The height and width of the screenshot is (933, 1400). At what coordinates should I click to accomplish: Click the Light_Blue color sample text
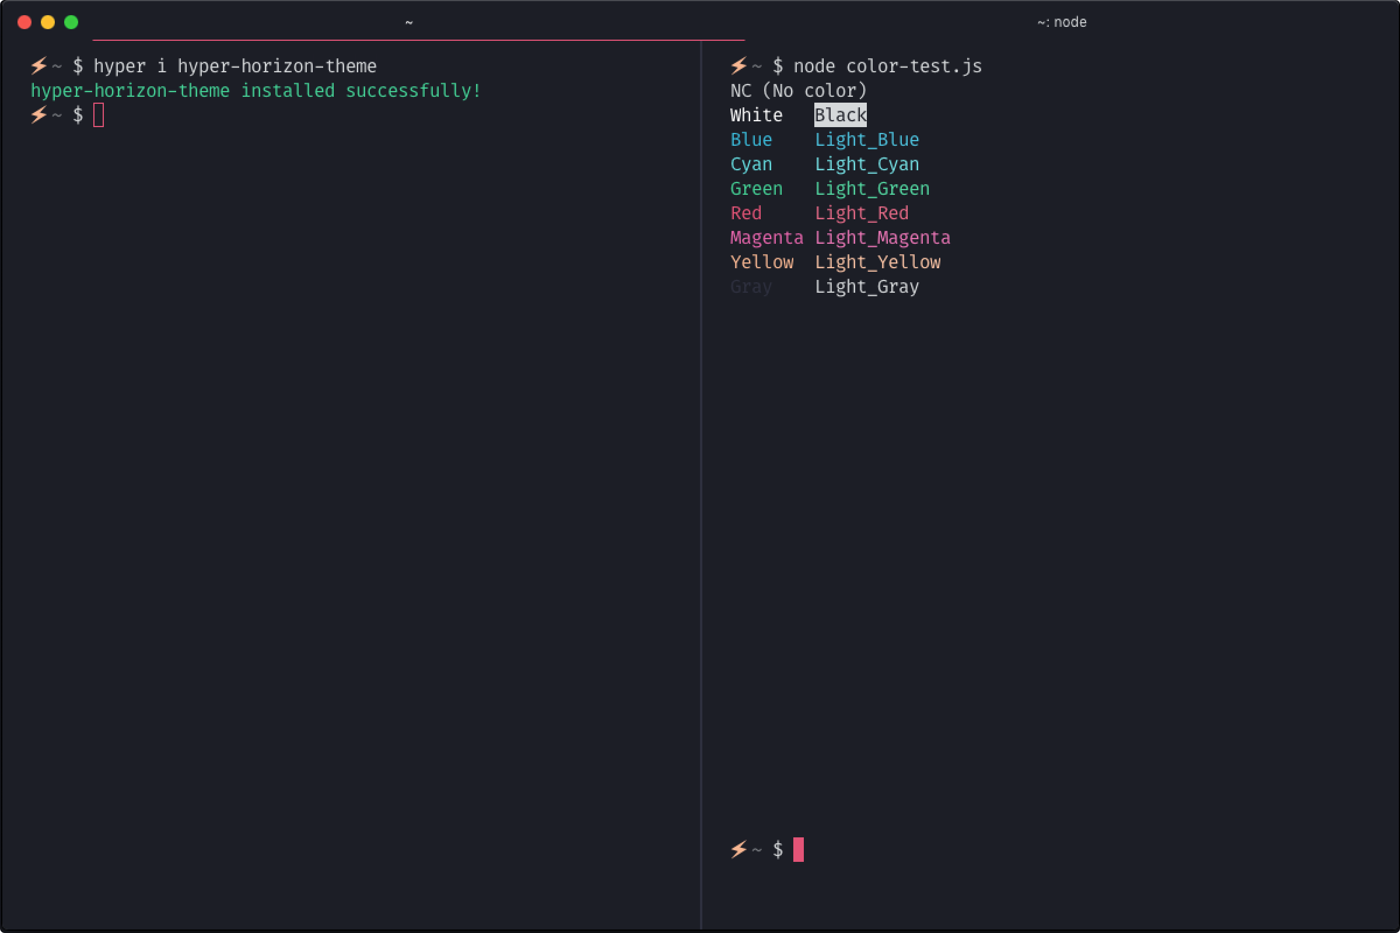866,140
